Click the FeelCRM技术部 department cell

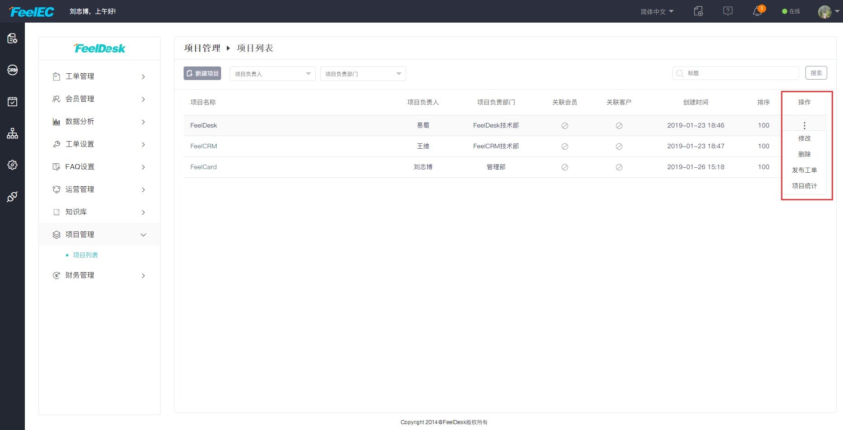point(496,146)
